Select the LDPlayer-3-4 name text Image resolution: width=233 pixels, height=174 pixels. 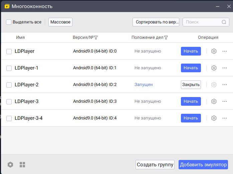(x=28, y=118)
